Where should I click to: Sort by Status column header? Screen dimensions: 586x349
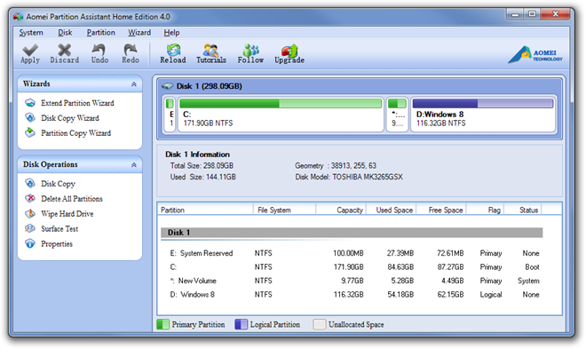pos(523,210)
